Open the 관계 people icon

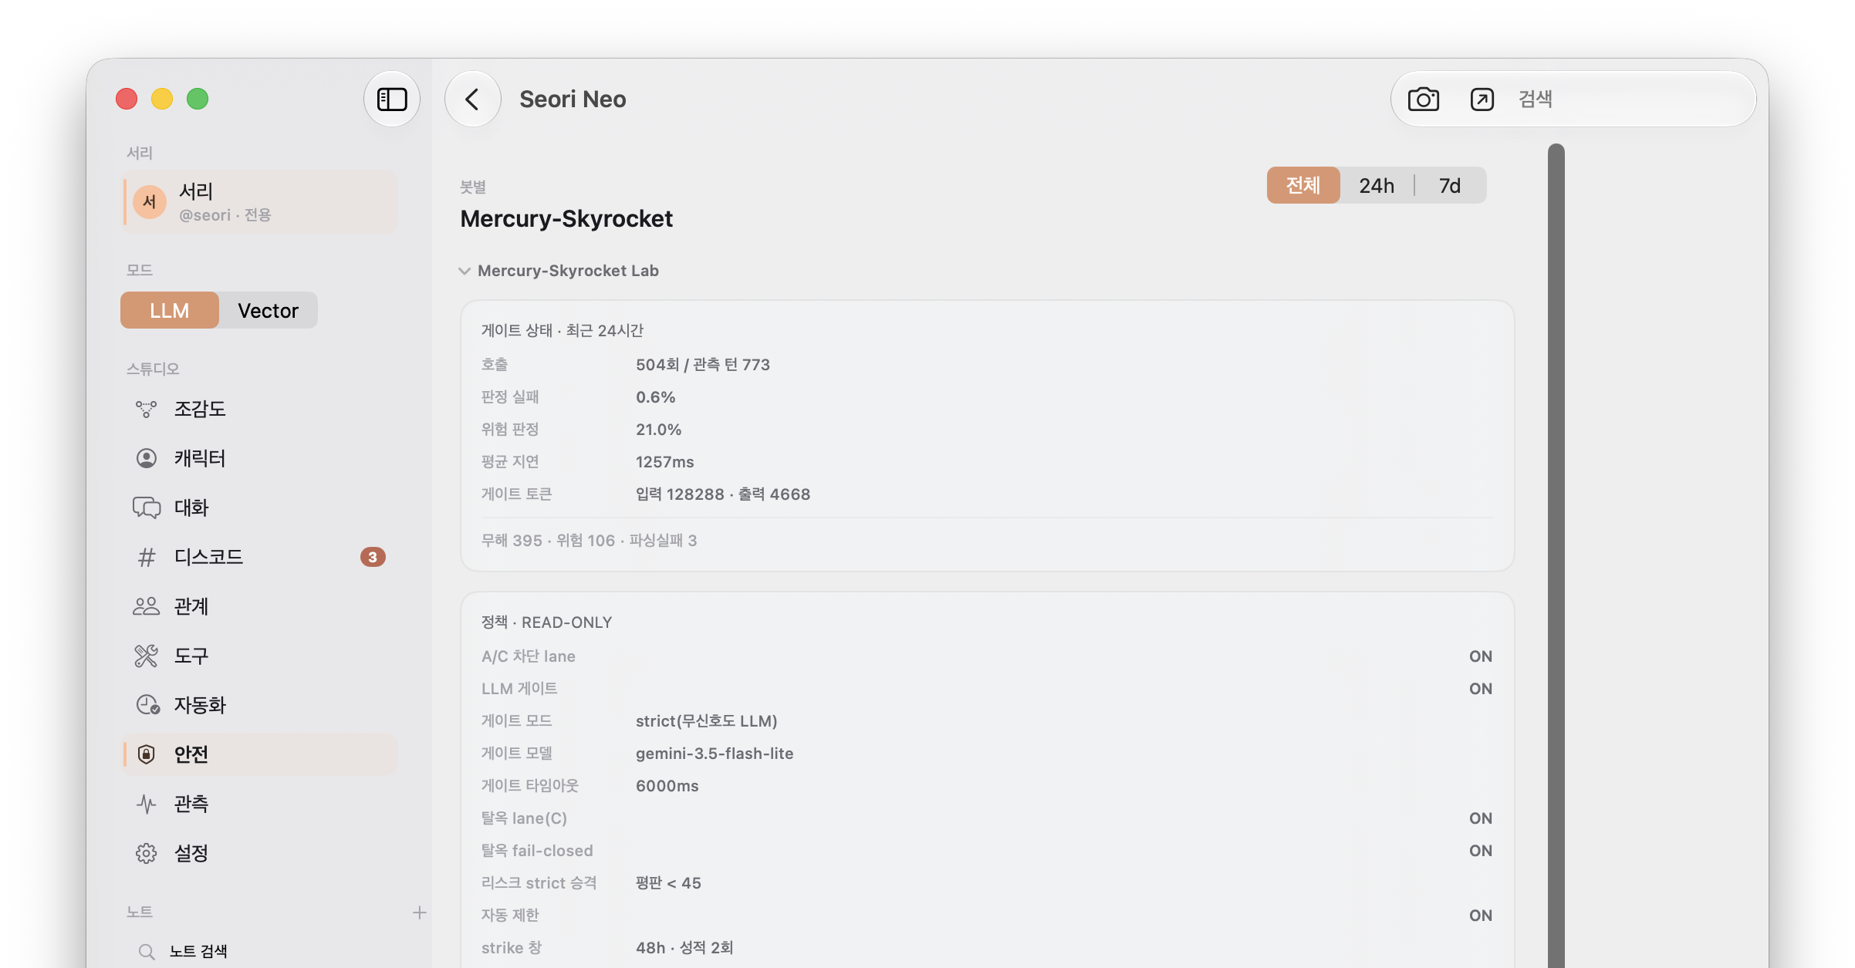(x=146, y=606)
